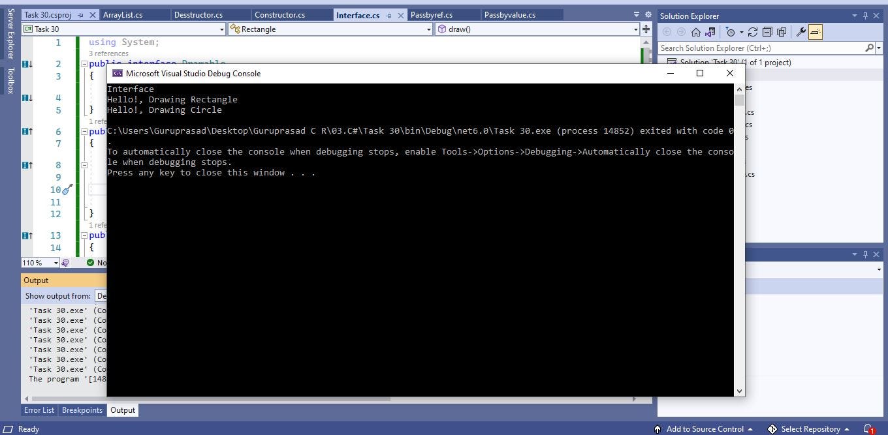Pin or auto-hide Solution Explorer panel
The height and width of the screenshot is (435, 888).
(866, 16)
